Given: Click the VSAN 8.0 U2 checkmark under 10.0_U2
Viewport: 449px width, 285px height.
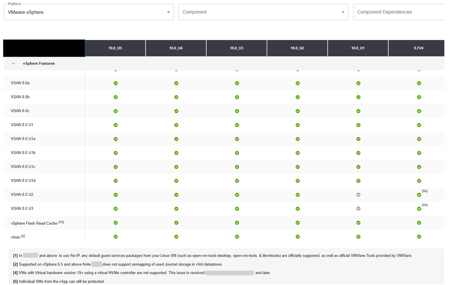Looking at the screenshot, I should pyautogui.click(x=298, y=195).
